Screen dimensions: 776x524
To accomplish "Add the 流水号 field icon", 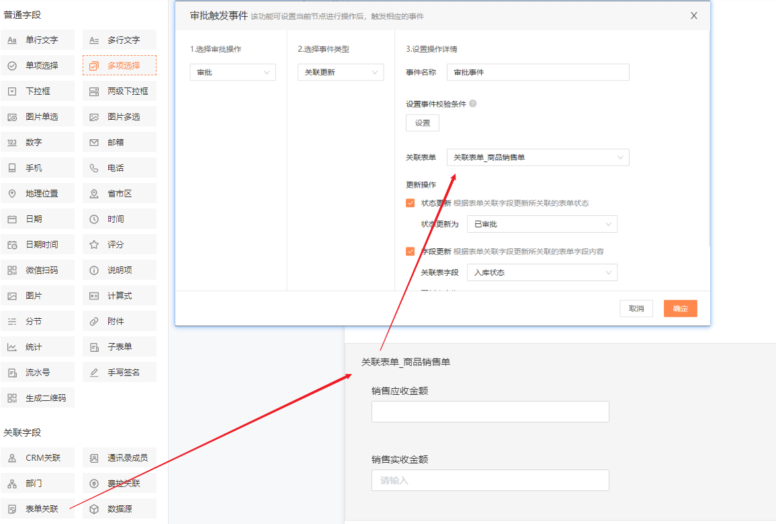I will (x=12, y=373).
